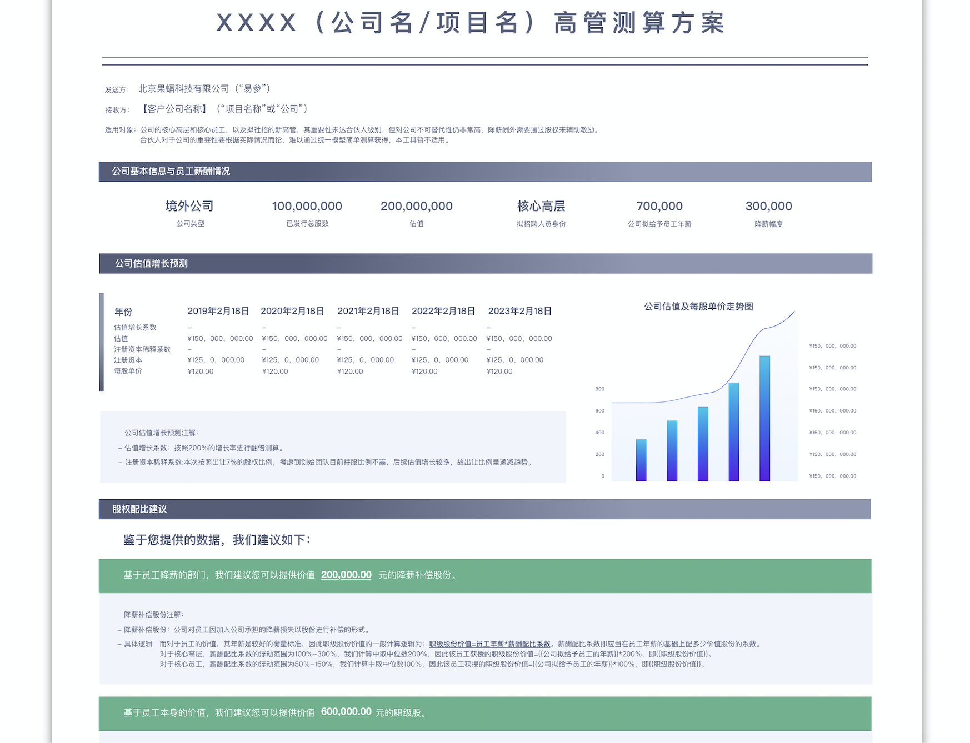The height and width of the screenshot is (743, 970).
Task: Select the 300,000 salary reduction value
Action: pyautogui.click(x=769, y=206)
